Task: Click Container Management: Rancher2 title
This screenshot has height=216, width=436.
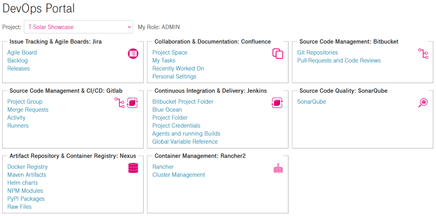Action: [x=200, y=156]
